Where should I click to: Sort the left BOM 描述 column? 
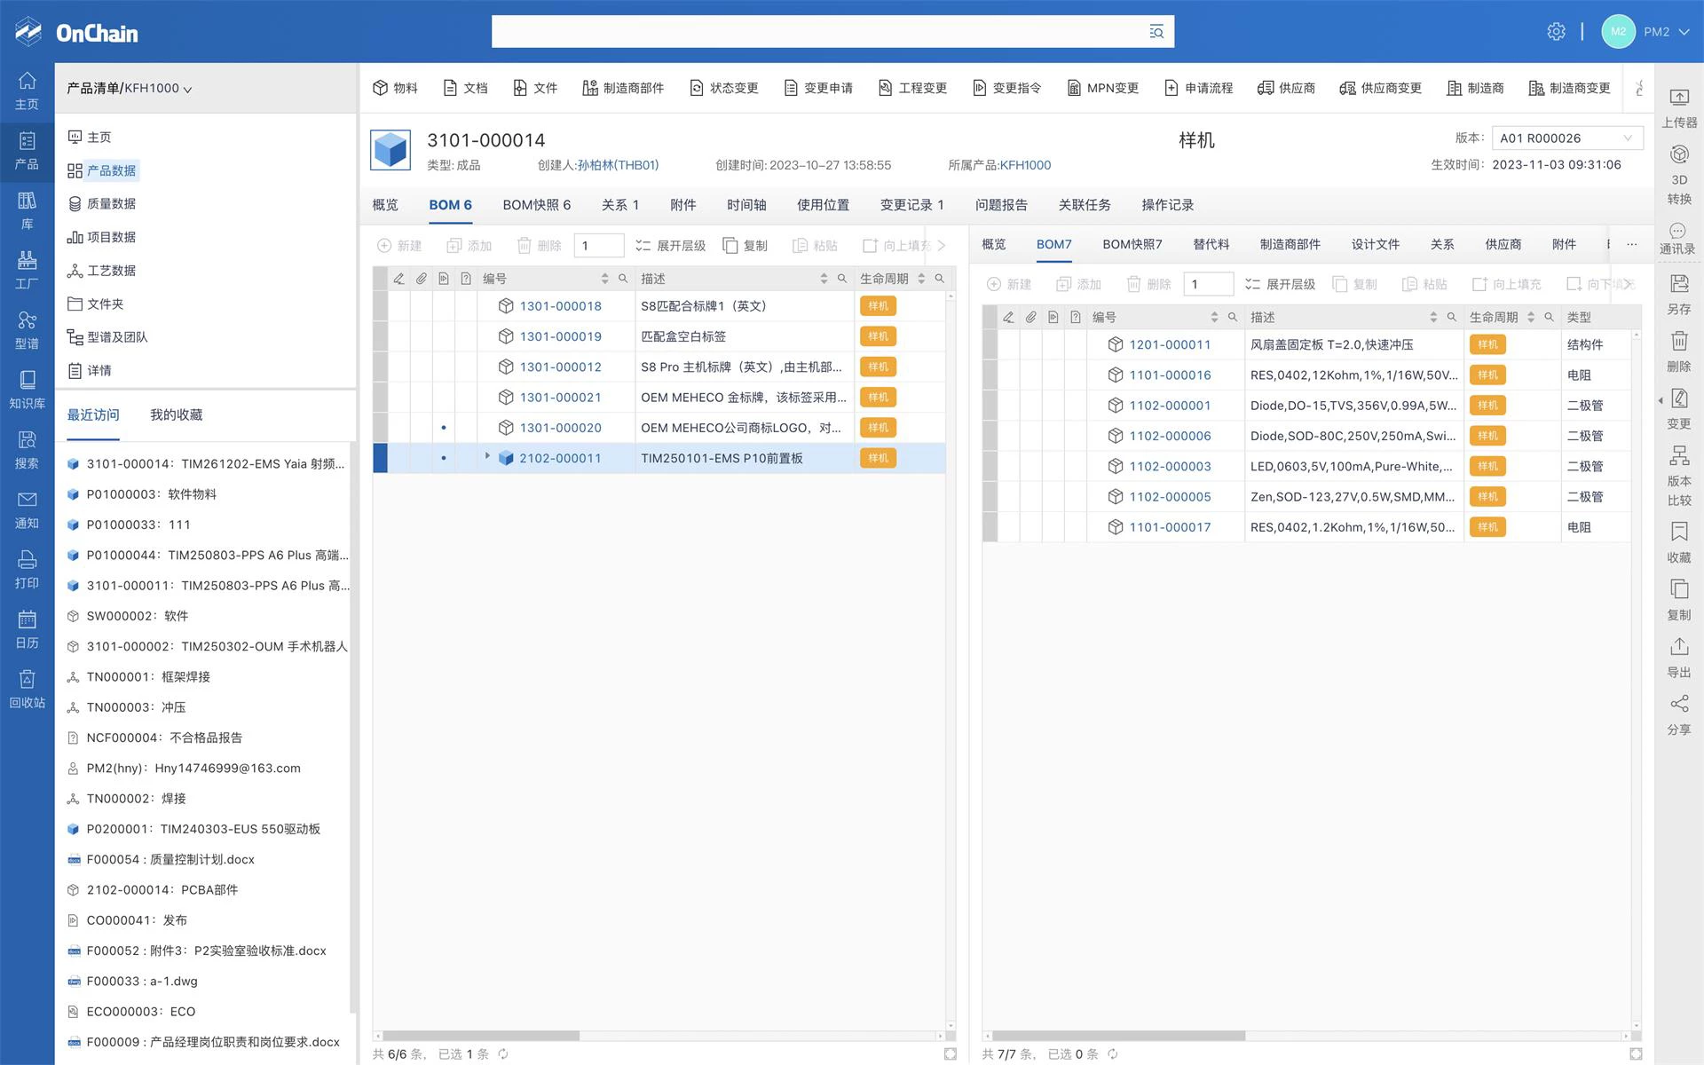coord(824,279)
